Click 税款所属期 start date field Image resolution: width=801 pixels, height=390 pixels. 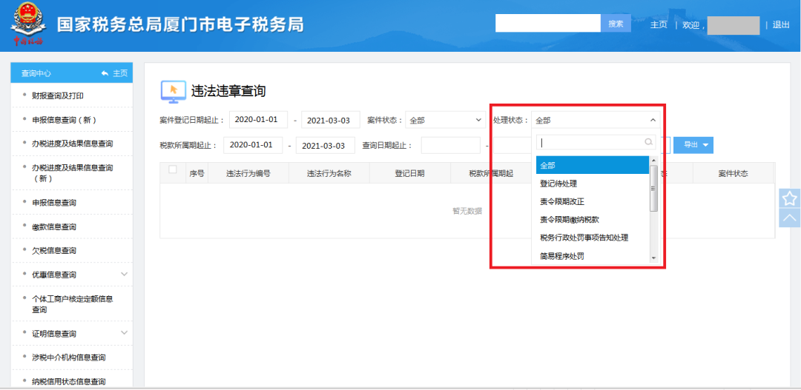253,145
